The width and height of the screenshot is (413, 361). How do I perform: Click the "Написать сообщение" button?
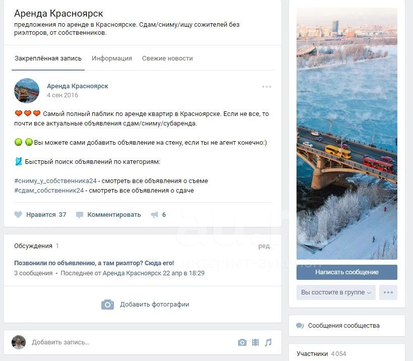pyautogui.click(x=347, y=272)
